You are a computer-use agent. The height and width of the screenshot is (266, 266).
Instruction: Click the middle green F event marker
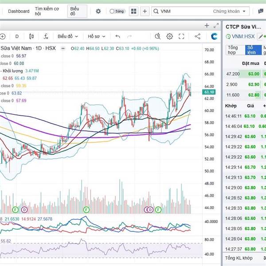point(86,210)
